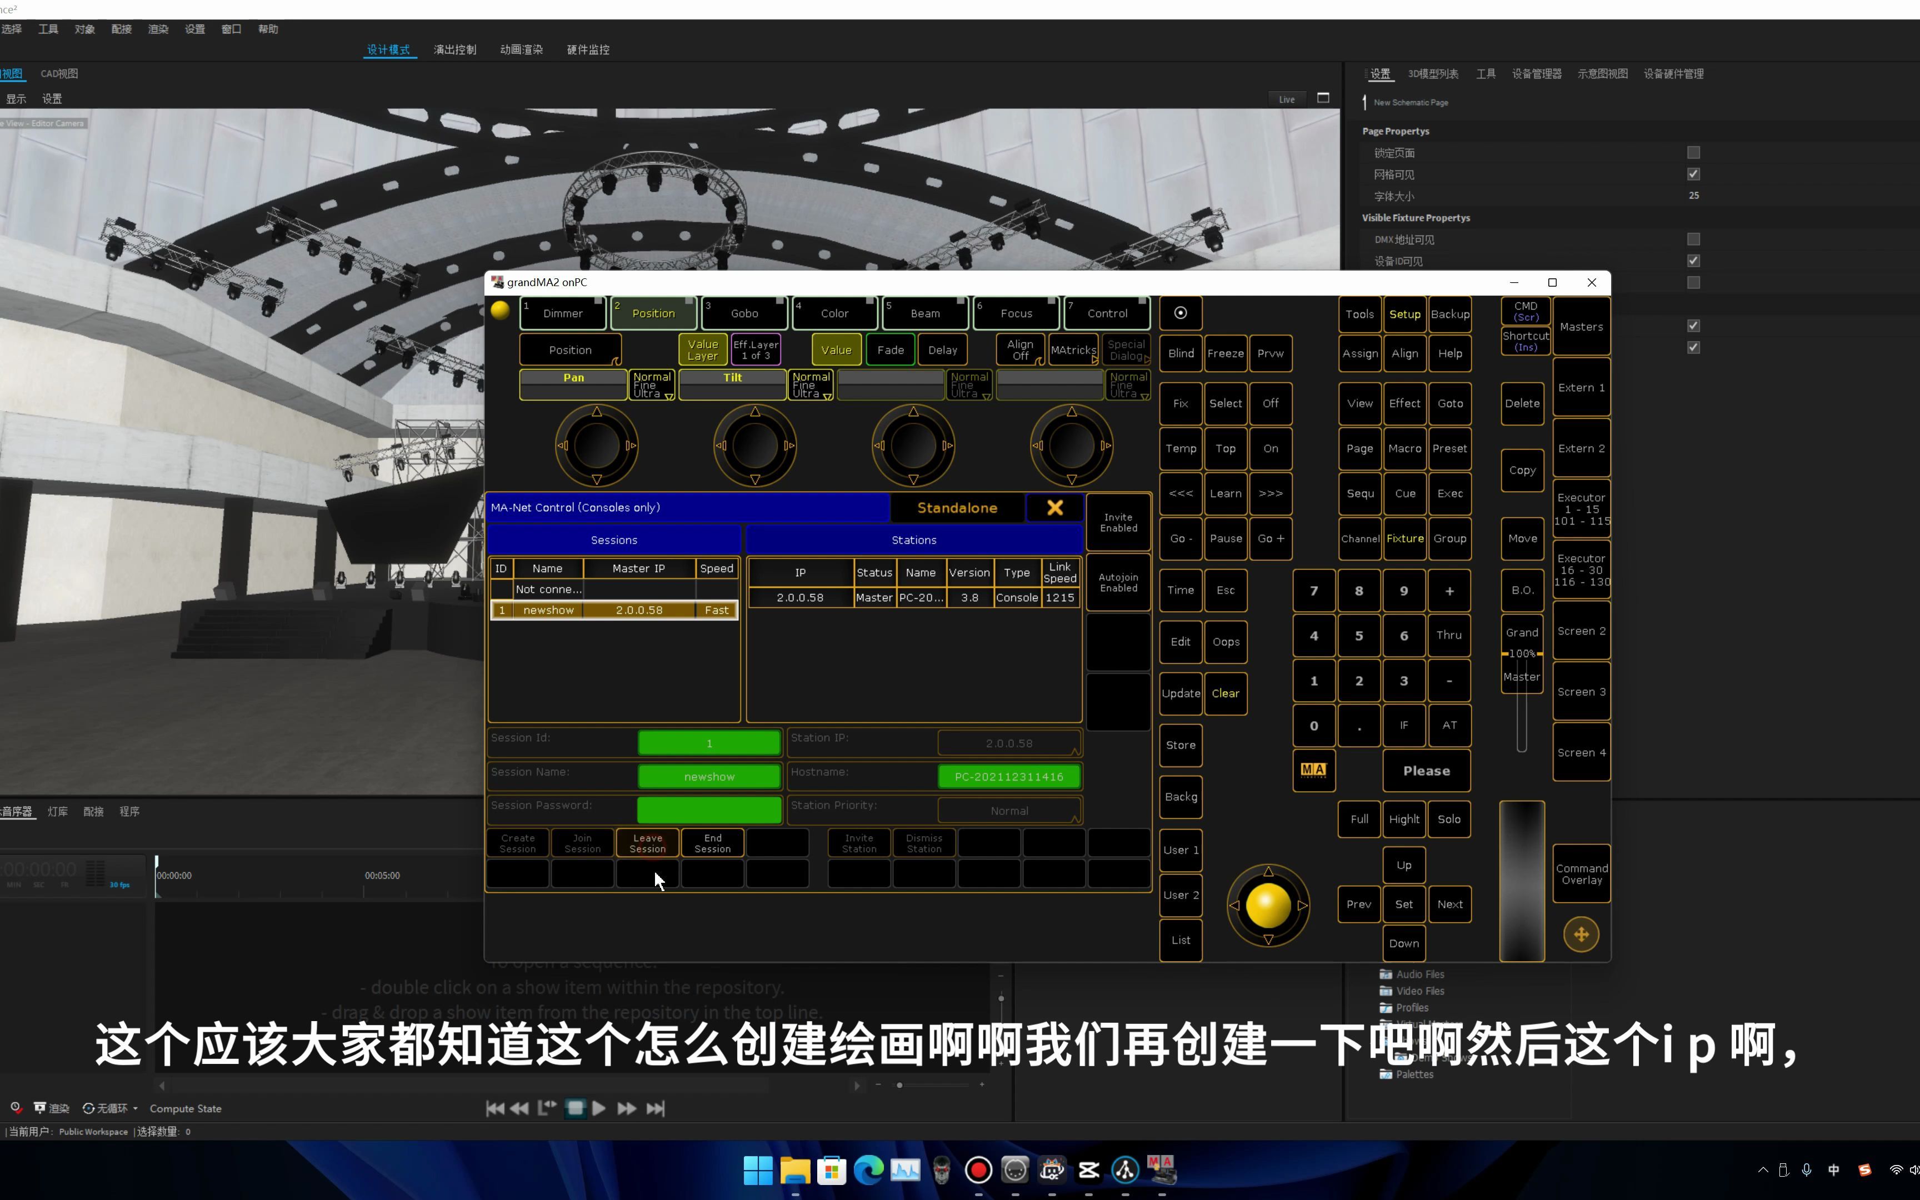1920x1200 pixels.
Task: Click the Leave Session button
Action: coord(647,843)
